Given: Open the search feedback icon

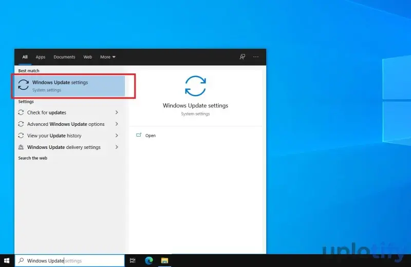Looking at the screenshot, I should click(242, 56).
